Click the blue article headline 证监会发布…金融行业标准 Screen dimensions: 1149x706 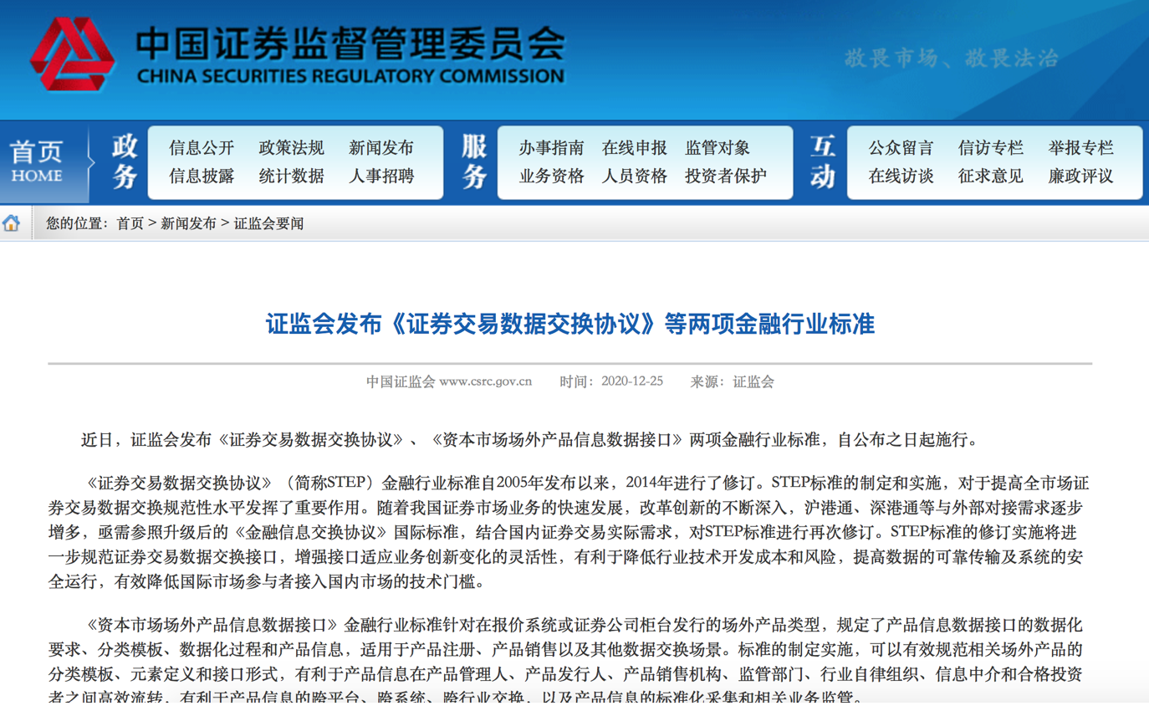coord(570,324)
